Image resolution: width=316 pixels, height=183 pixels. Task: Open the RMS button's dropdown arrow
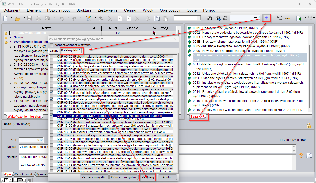95,18
